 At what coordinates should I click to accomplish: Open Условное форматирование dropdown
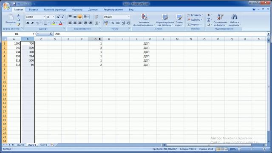144,20
